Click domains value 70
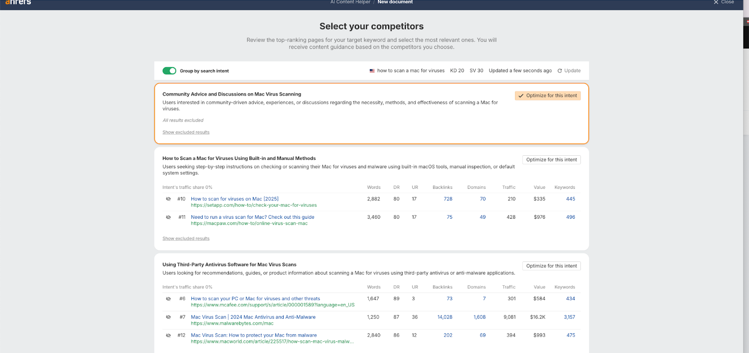 point(483,199)
